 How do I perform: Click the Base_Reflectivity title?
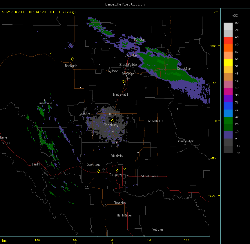pyautogui.click(x=125, y=4)
